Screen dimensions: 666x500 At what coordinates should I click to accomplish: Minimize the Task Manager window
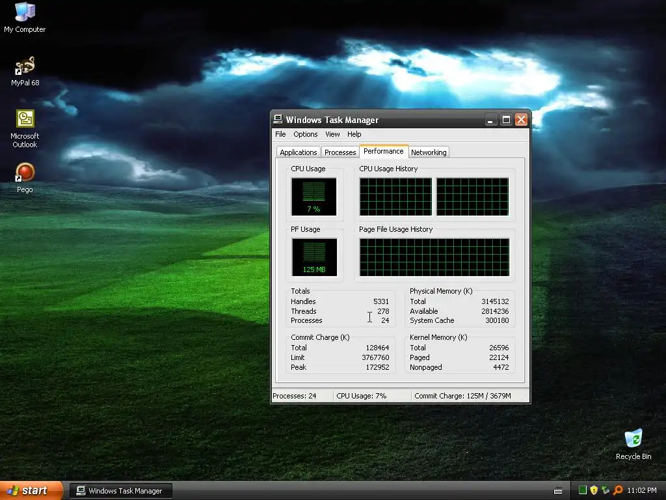(x=490, y=120)
